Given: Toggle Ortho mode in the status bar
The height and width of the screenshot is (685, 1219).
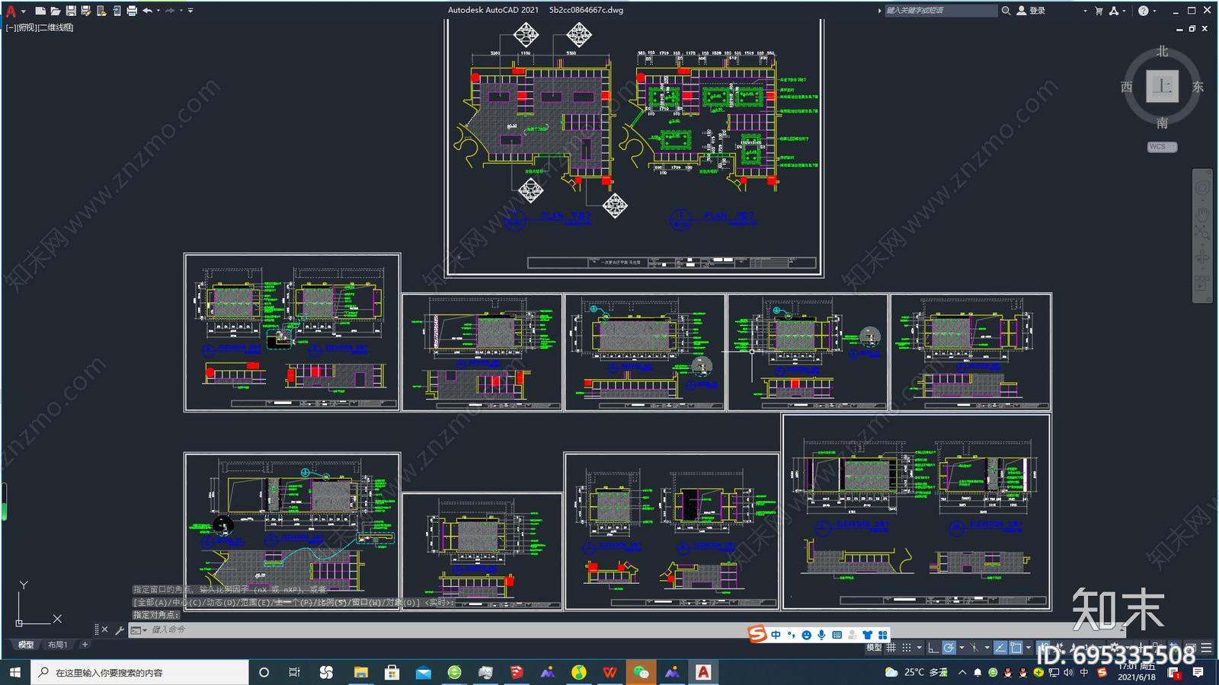Looking at the screenshot, I should (x=933, y=648).
